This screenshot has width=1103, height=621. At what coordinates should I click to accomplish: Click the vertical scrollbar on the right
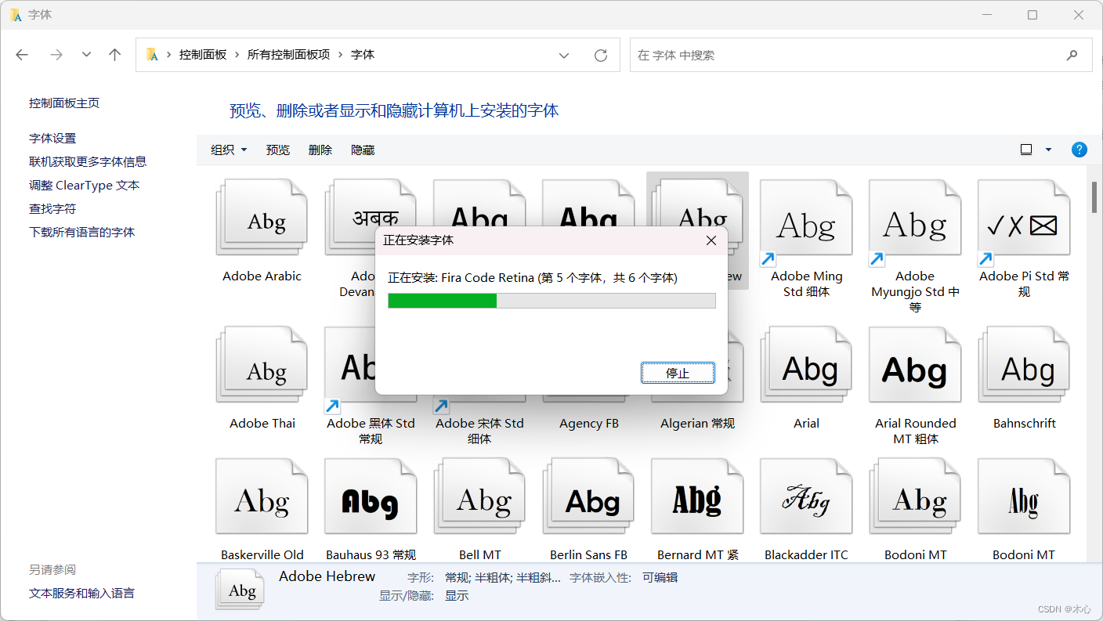tap(1094, 196)
